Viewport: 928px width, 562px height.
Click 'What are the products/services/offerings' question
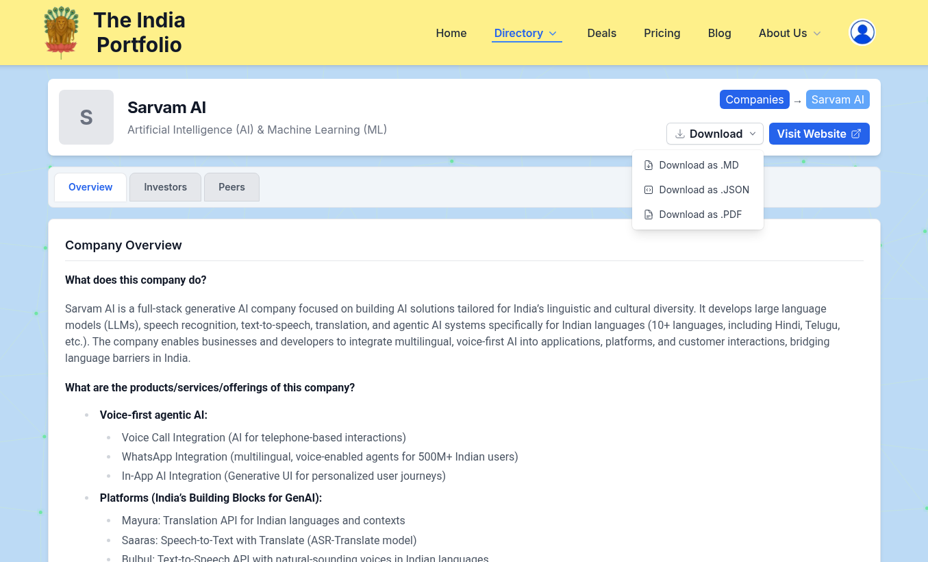(x=210, y=387)
